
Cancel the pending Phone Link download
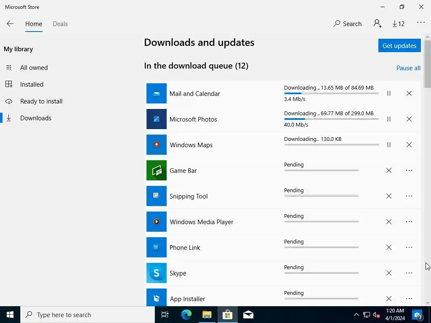pos(388,247)
